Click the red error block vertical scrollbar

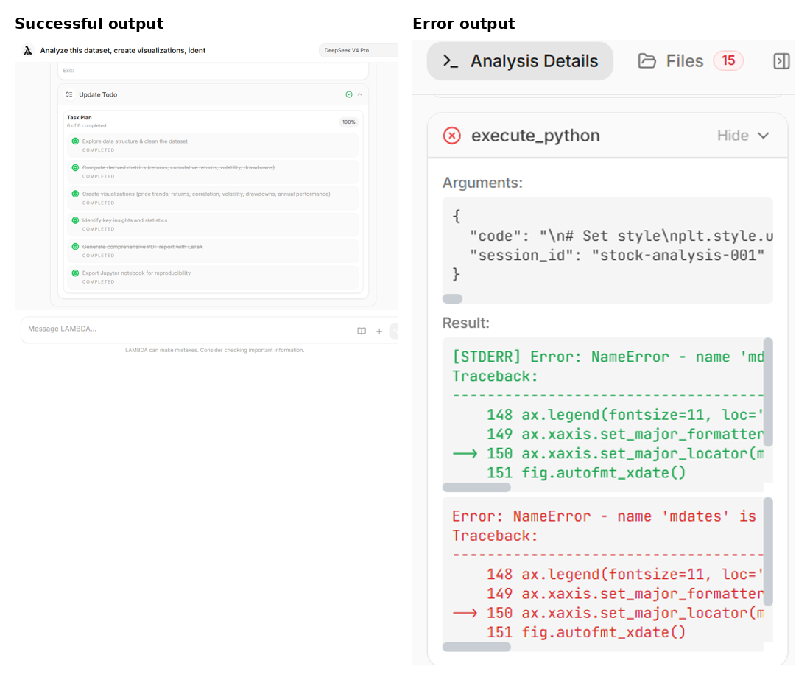tap(768, 551)
